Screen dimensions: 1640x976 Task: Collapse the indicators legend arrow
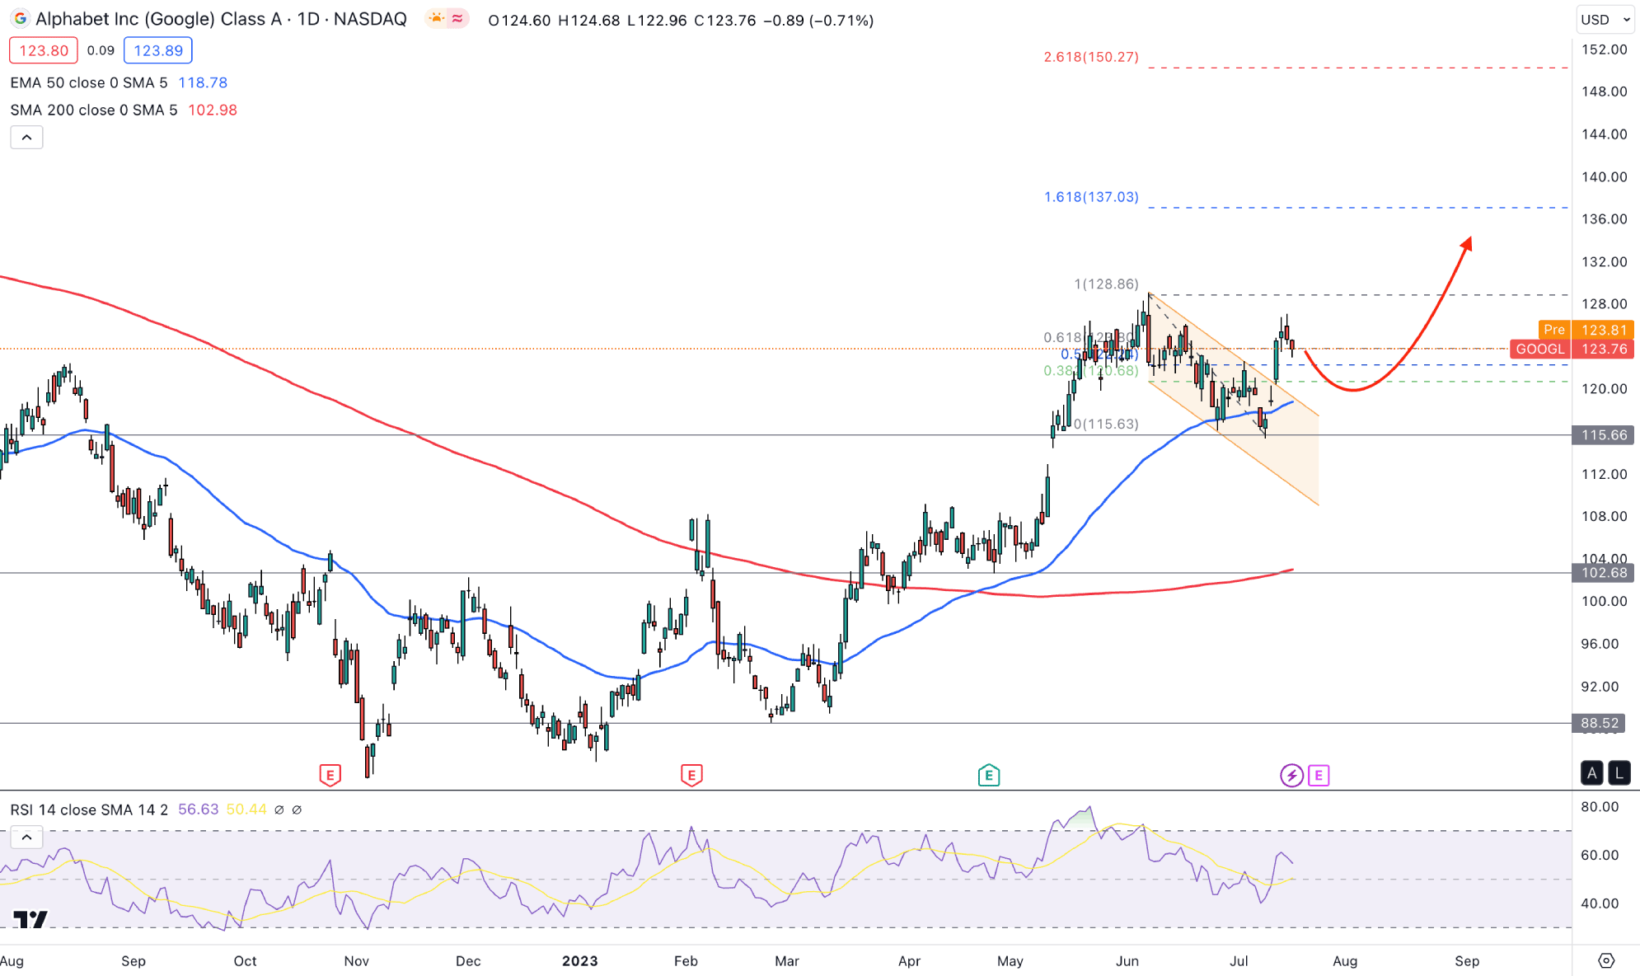26,138
